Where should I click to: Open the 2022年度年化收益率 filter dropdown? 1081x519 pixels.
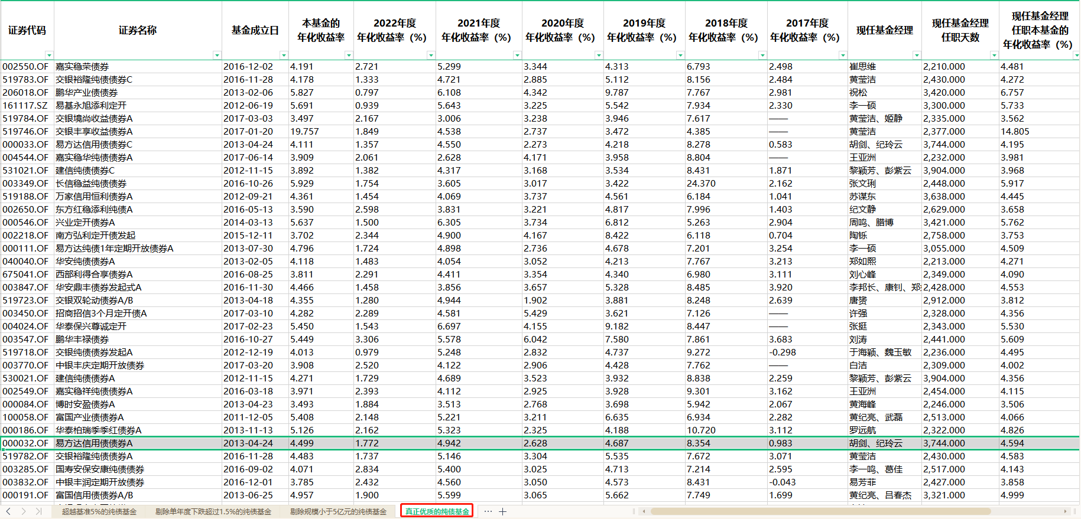[x=431, y=55]
